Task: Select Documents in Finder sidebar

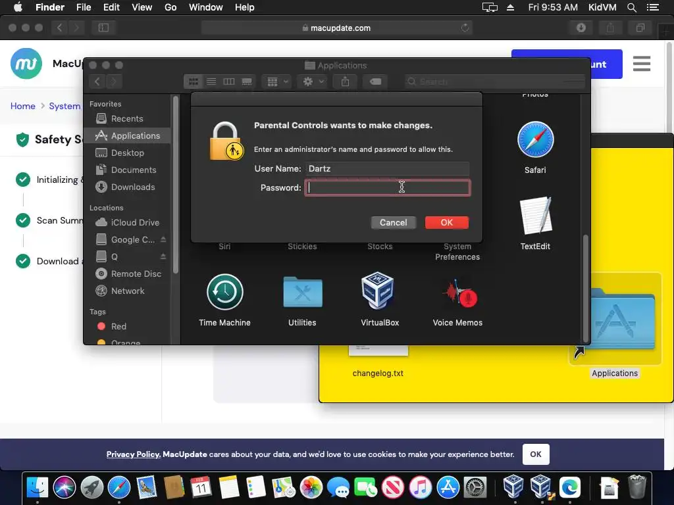Action: tap(127, 170)
